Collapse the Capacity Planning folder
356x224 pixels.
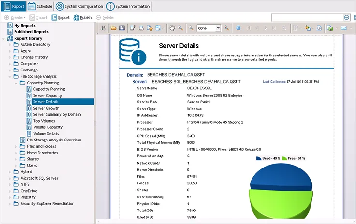[16, 83]
